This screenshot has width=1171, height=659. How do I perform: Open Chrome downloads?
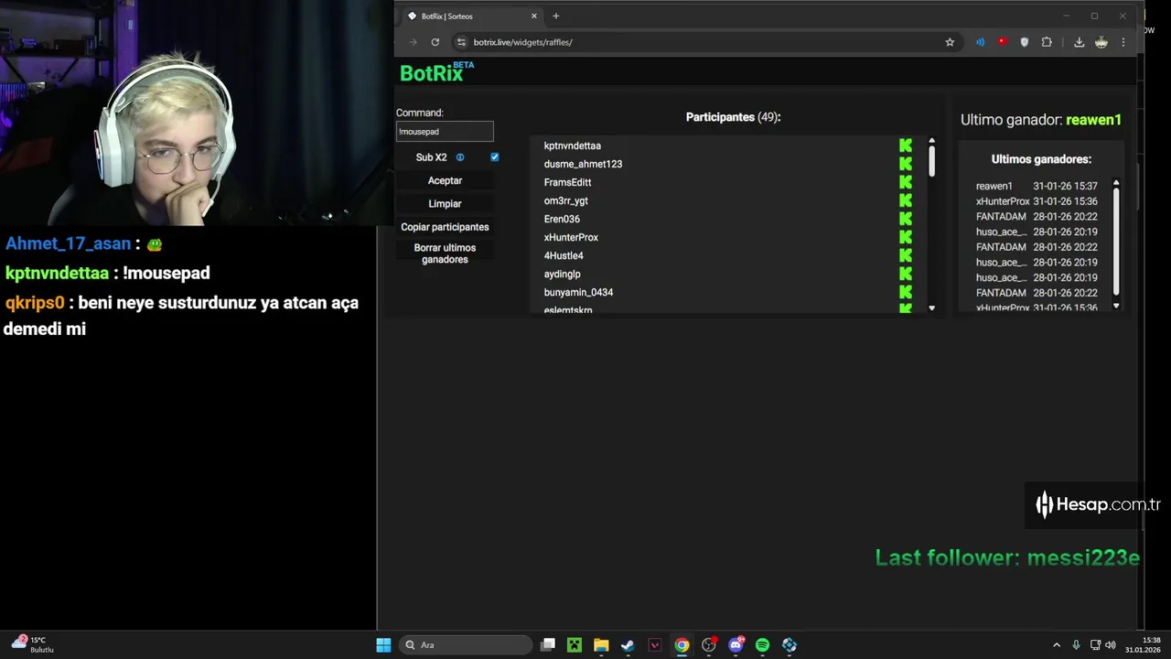click(1080, 42)
